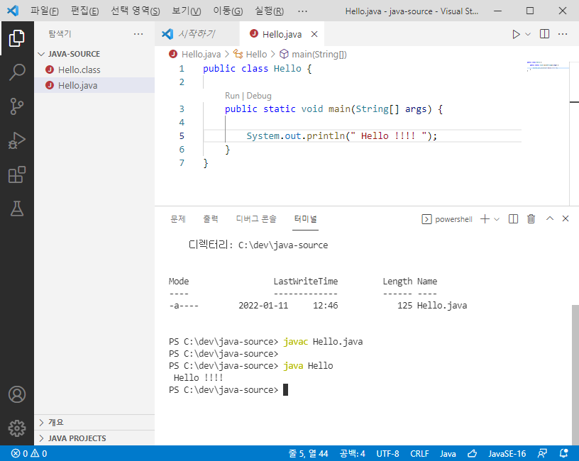Show hidden menus via title bar ellipsis

[x=302, y=11]
